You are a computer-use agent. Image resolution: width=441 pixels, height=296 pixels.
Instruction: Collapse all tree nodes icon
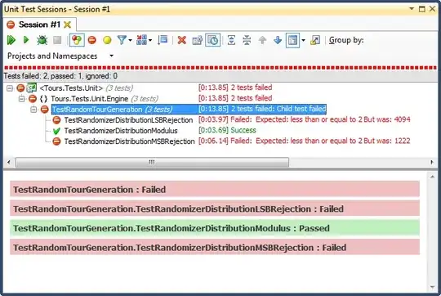point(247,40)
